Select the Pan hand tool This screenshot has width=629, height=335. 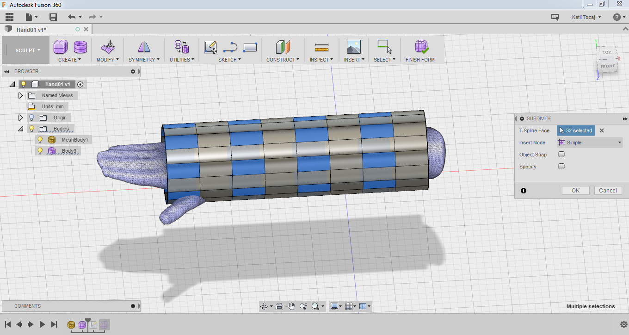pos(291,306)
